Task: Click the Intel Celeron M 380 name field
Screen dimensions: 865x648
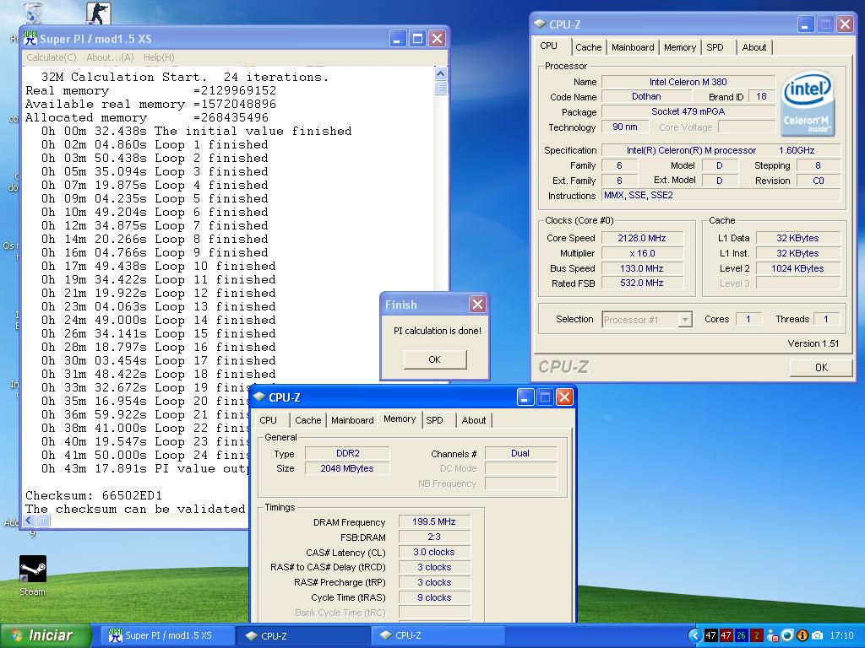Action: click(688, 82)
